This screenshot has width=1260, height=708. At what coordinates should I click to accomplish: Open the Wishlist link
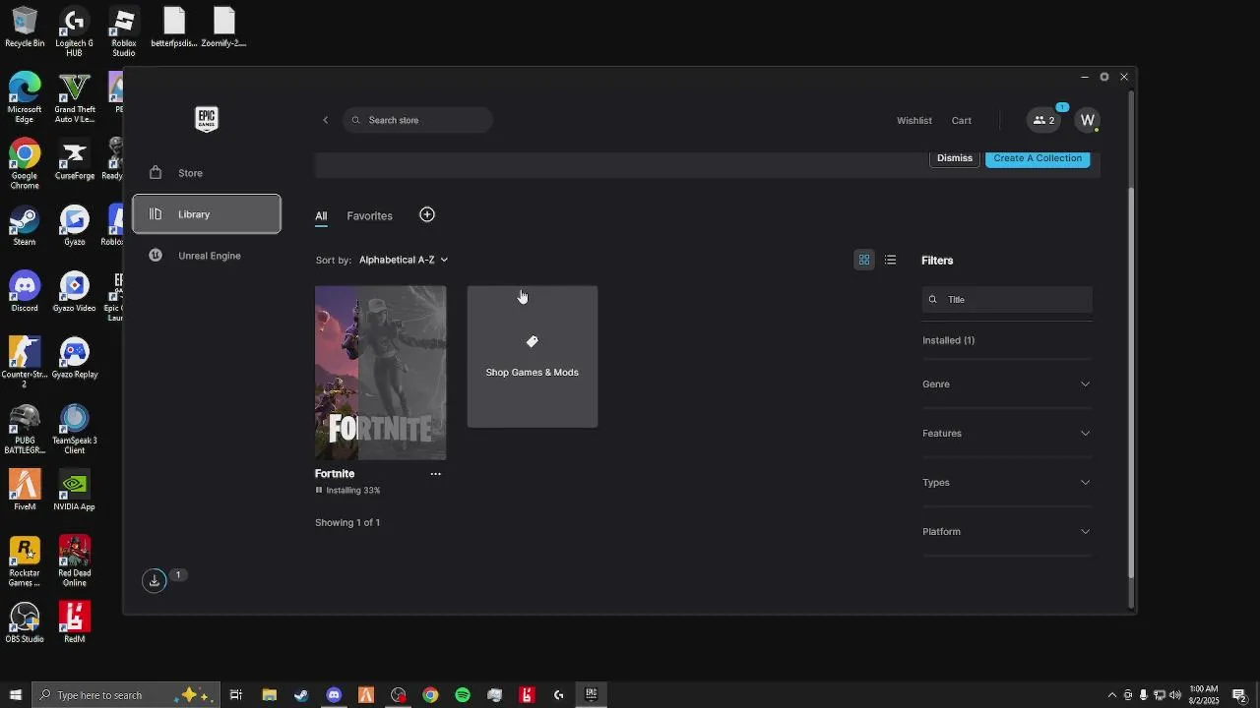[x=913, y=120]
